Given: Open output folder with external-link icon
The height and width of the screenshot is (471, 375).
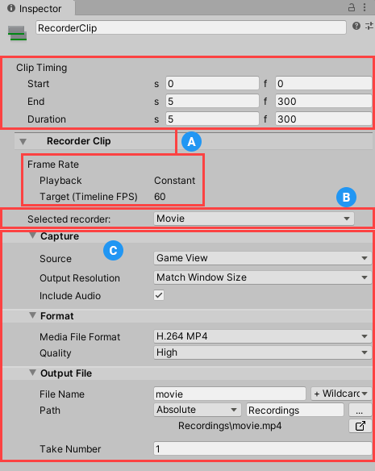Looking at the screenshot, I should pos(360,426).
